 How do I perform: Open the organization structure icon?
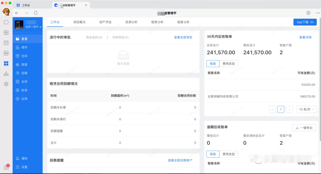coord(6,74)
